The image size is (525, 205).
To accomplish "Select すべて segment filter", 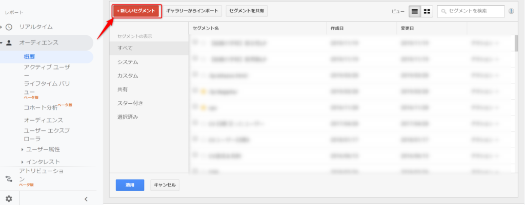I will point(149,48).
